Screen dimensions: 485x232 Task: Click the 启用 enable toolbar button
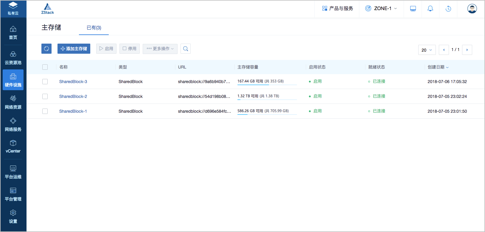tap(106, 49)
